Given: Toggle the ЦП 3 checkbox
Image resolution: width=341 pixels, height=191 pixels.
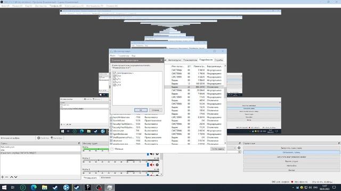Looking at the screenshot, I should tap(115, 85).
